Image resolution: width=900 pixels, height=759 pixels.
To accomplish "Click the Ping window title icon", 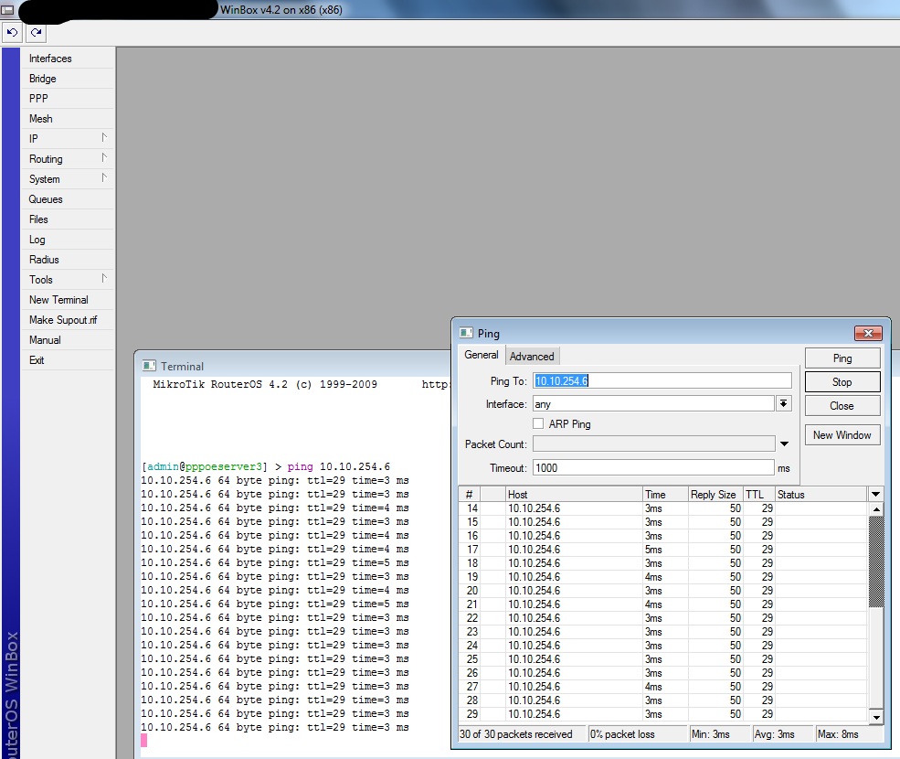I will pyautogui.click(x=466, y=334).
